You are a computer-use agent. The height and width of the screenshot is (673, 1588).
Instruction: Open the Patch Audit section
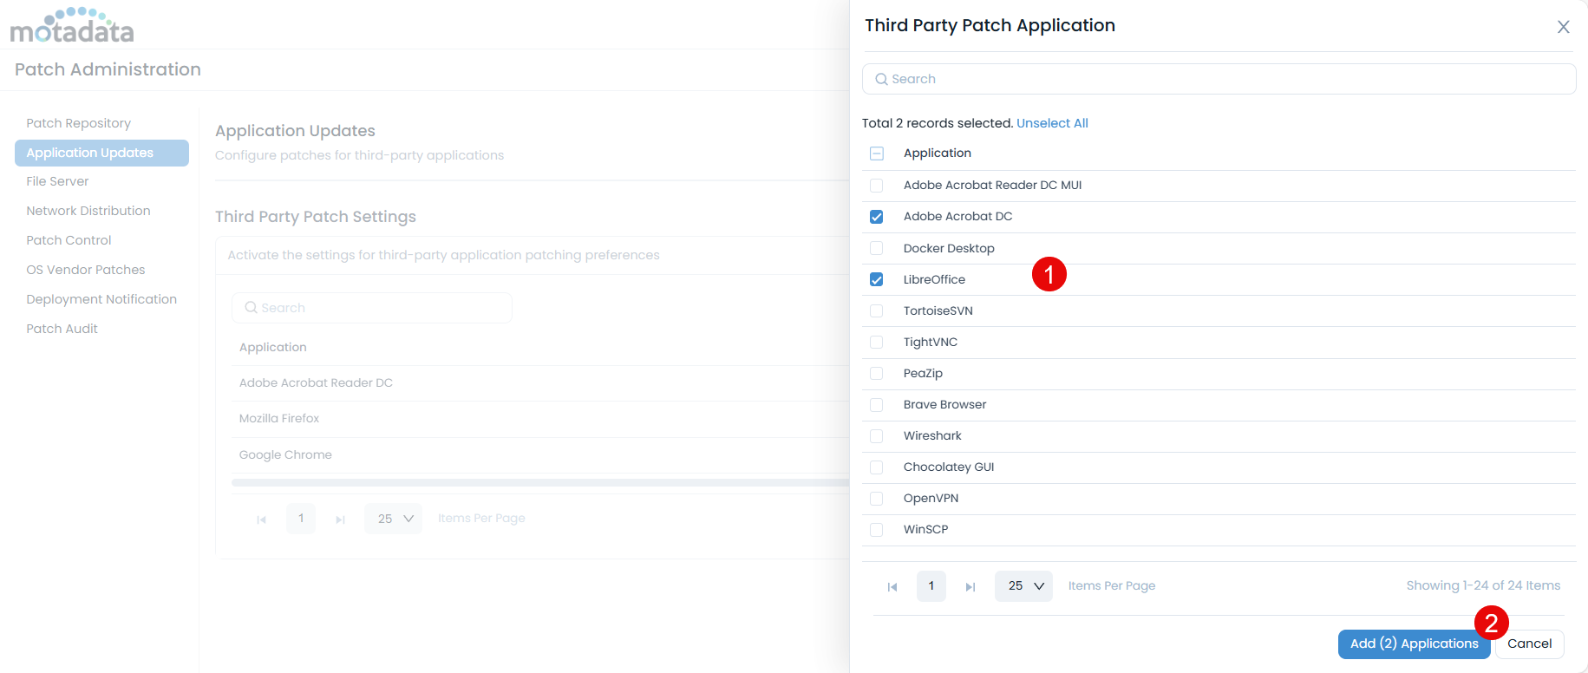[x=62, y=328]
